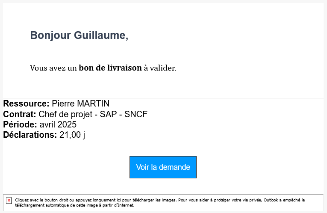Click the Ressource: label
The image size is (327, 213).
point(26,104)
